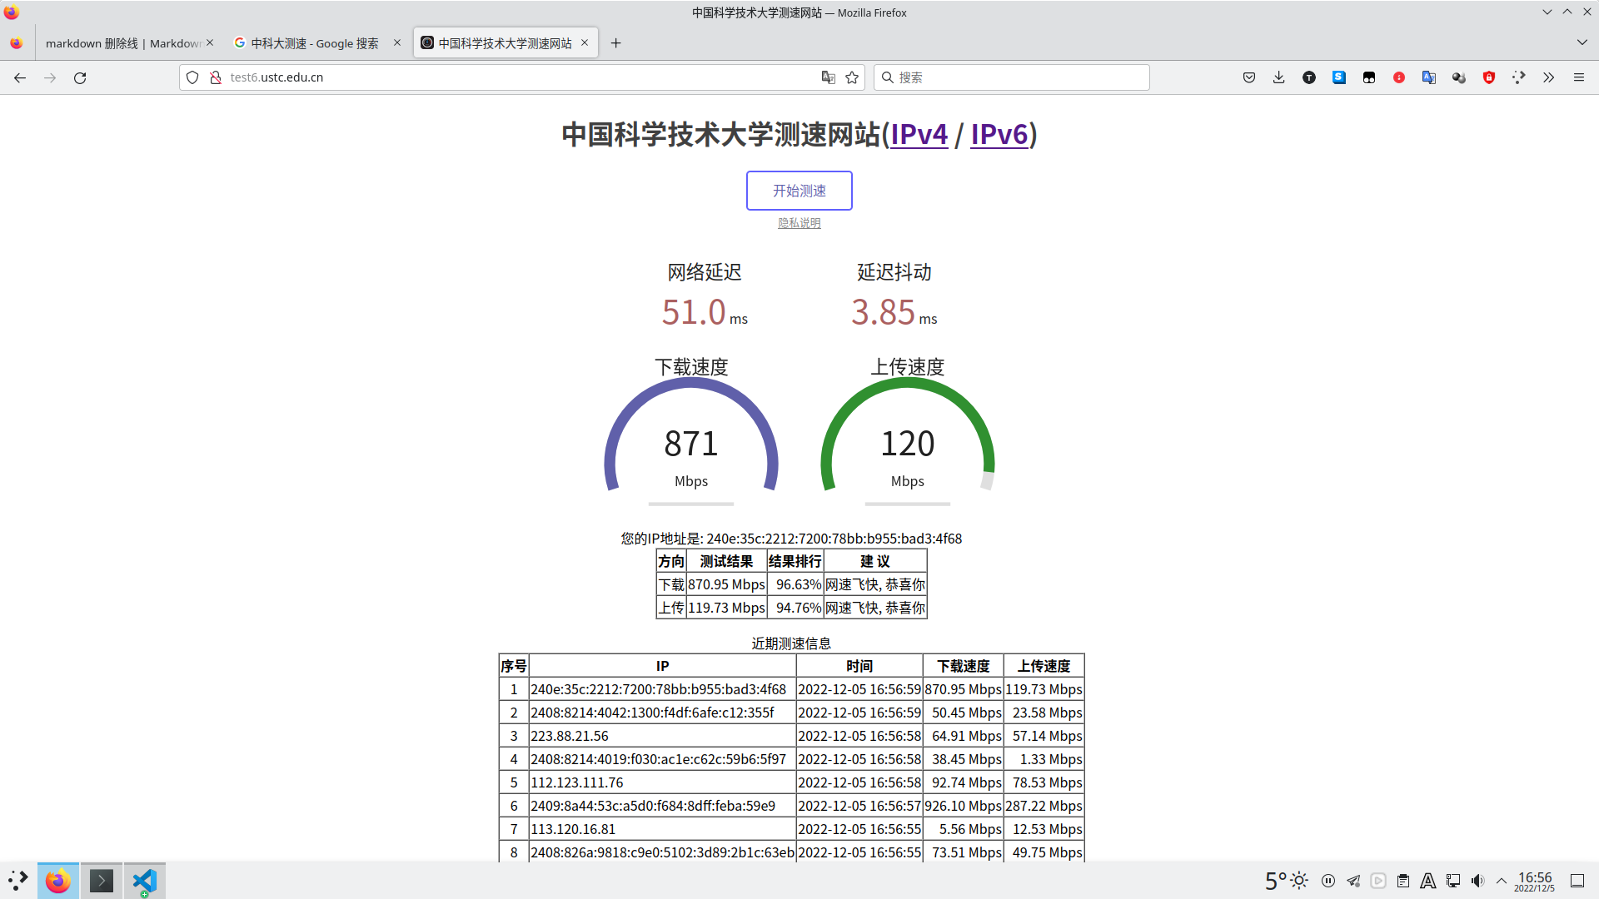
Task: Open the clock showing 16:56
Action: tap(1534, 881)
